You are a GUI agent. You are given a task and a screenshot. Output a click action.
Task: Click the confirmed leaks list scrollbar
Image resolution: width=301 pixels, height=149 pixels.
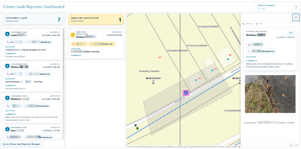pos(63,55)
